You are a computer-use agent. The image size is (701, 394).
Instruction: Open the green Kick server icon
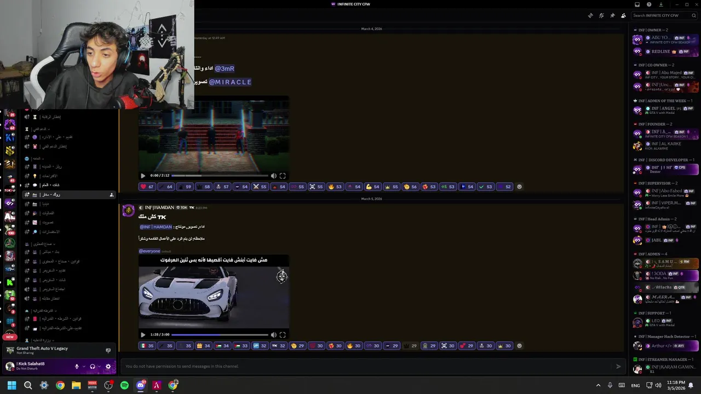pyautogui.click(x=10, y=282)
